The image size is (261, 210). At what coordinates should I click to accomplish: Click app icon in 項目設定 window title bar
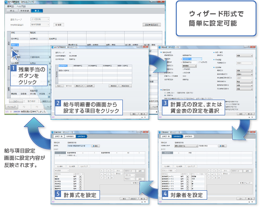tap(160, 47)
